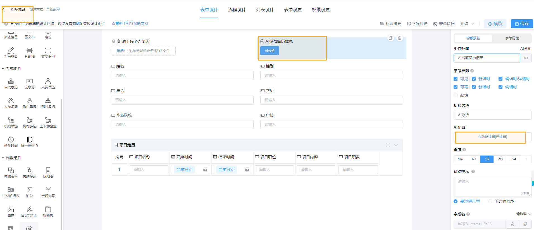This screenshot has height=230, width=534.
Task: Set component width to 1/3
Action: 474,159
